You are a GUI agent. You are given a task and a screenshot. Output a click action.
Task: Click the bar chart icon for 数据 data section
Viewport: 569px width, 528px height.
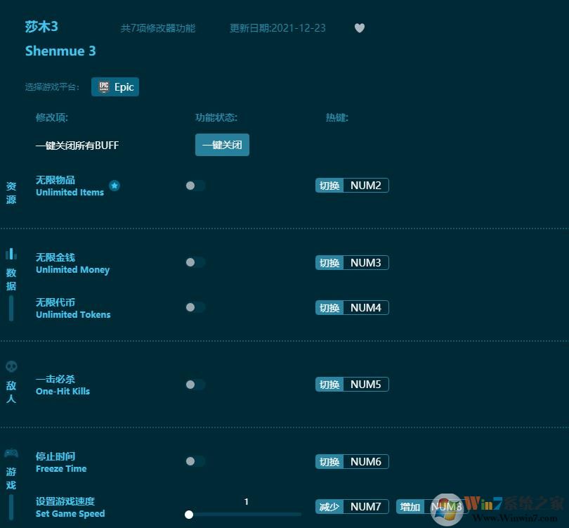point(11,254)
